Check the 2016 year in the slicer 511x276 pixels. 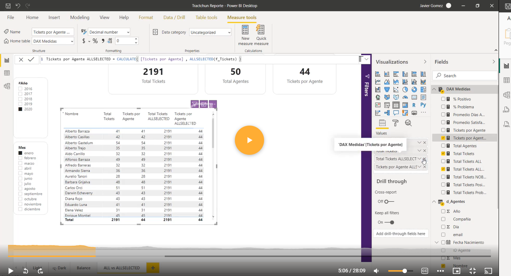click(20, 89)
